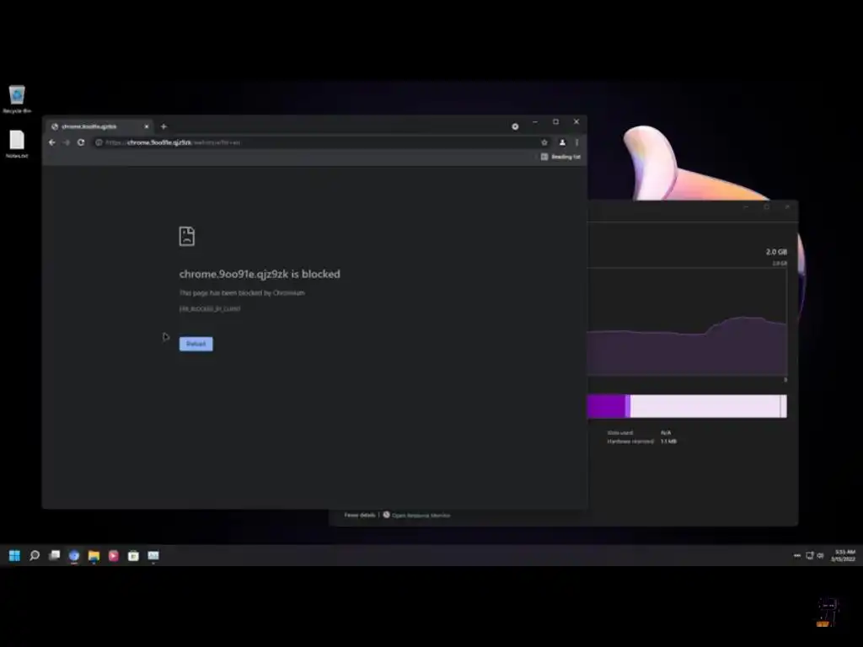The height and width of the screenshot is (647, 863).
Task: Close the Chromium window
Action: click(x=576, y=121)
